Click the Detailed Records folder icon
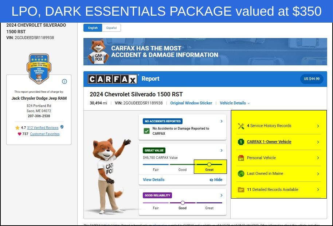 pos(241,189)
